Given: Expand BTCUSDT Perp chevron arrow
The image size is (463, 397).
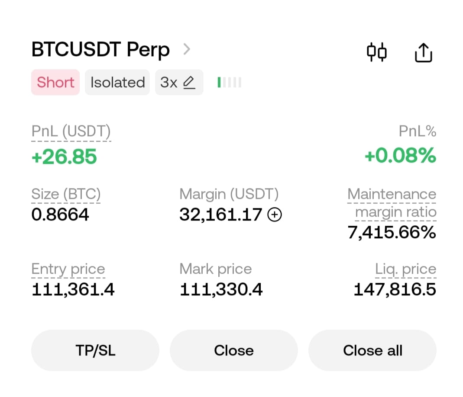Looking at the screenshot, I should point(186,49).
